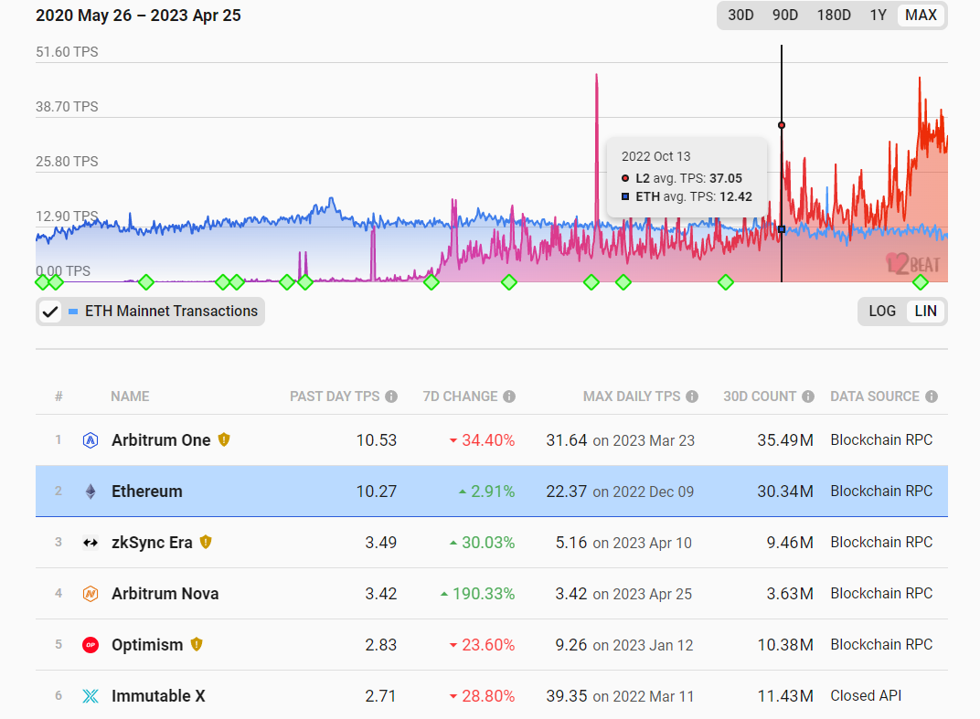The height and width of the screenshot is (719, 980).
Task: Click info icon beside DATA SOURCE
Action: [x=931, y=397]
